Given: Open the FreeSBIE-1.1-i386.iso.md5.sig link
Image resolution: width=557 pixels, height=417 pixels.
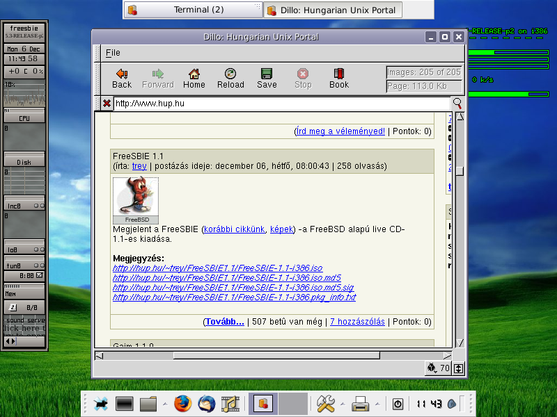Looking at the screenshot, I should pyautogui.click(x=233, y=288).
